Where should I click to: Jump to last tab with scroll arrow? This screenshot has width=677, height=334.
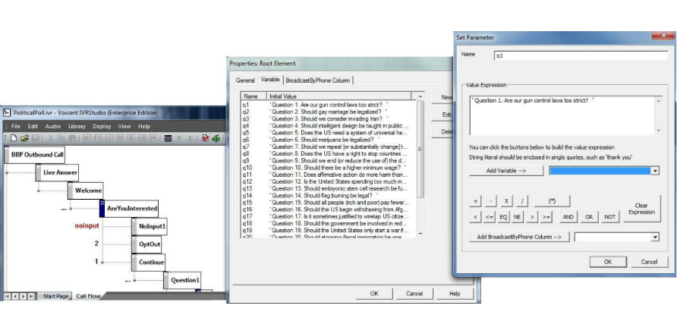[30, 296]
